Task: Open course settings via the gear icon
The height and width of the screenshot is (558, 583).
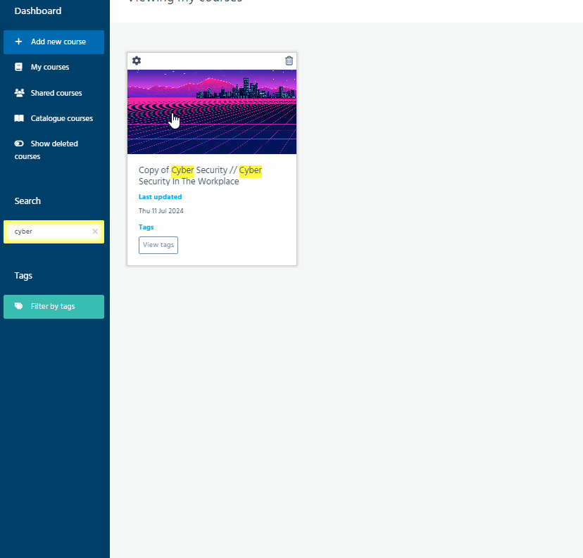Action: [x=137, y=61]
